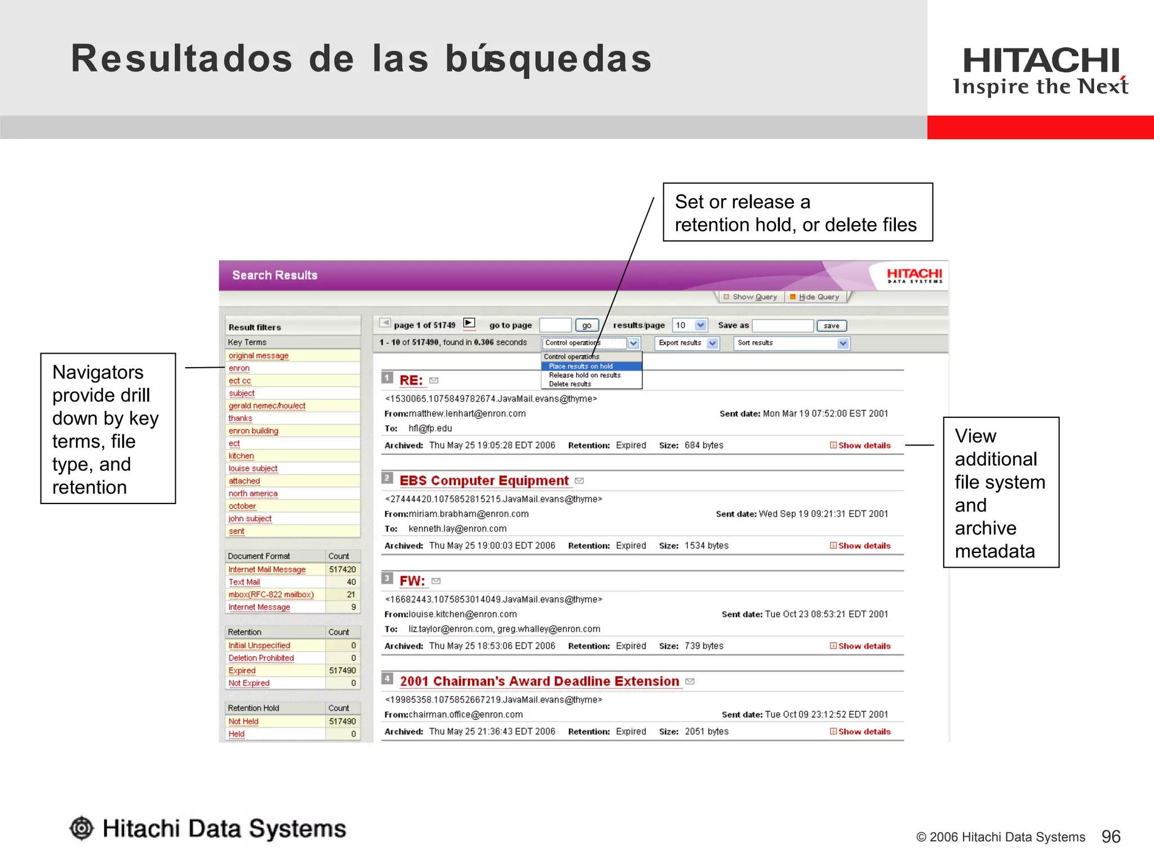Image resolution: width=1154 pixels, height=865 pixels.
Task: Show Query toggle in header
Action: (751, 297)
